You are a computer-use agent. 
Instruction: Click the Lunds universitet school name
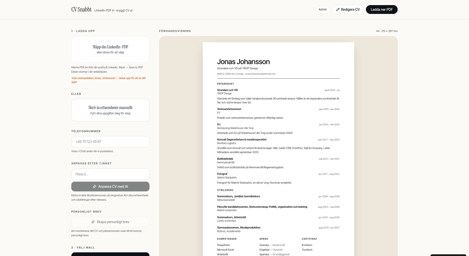click(226, 221)
